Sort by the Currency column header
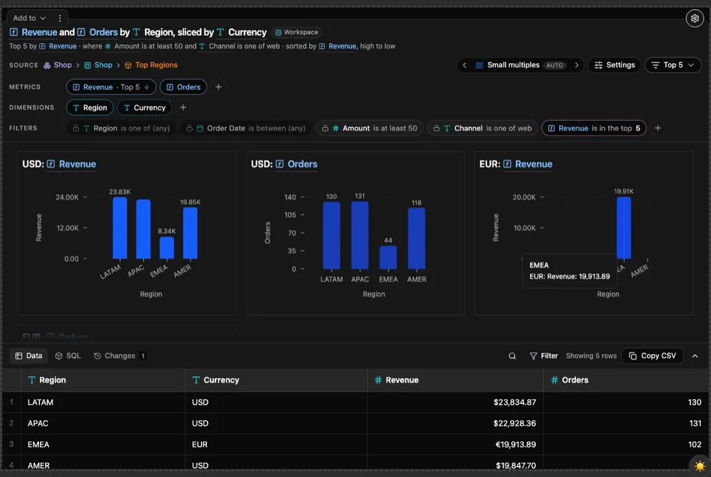This screenshot has height=477, width=711. 276,380
